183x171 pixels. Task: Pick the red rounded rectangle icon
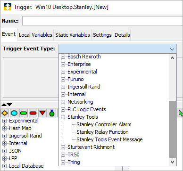33,113
